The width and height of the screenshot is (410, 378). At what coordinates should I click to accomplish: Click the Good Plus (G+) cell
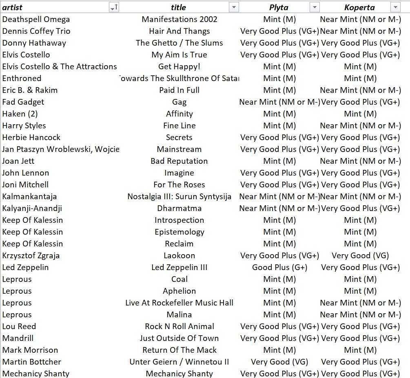point(279,267)
